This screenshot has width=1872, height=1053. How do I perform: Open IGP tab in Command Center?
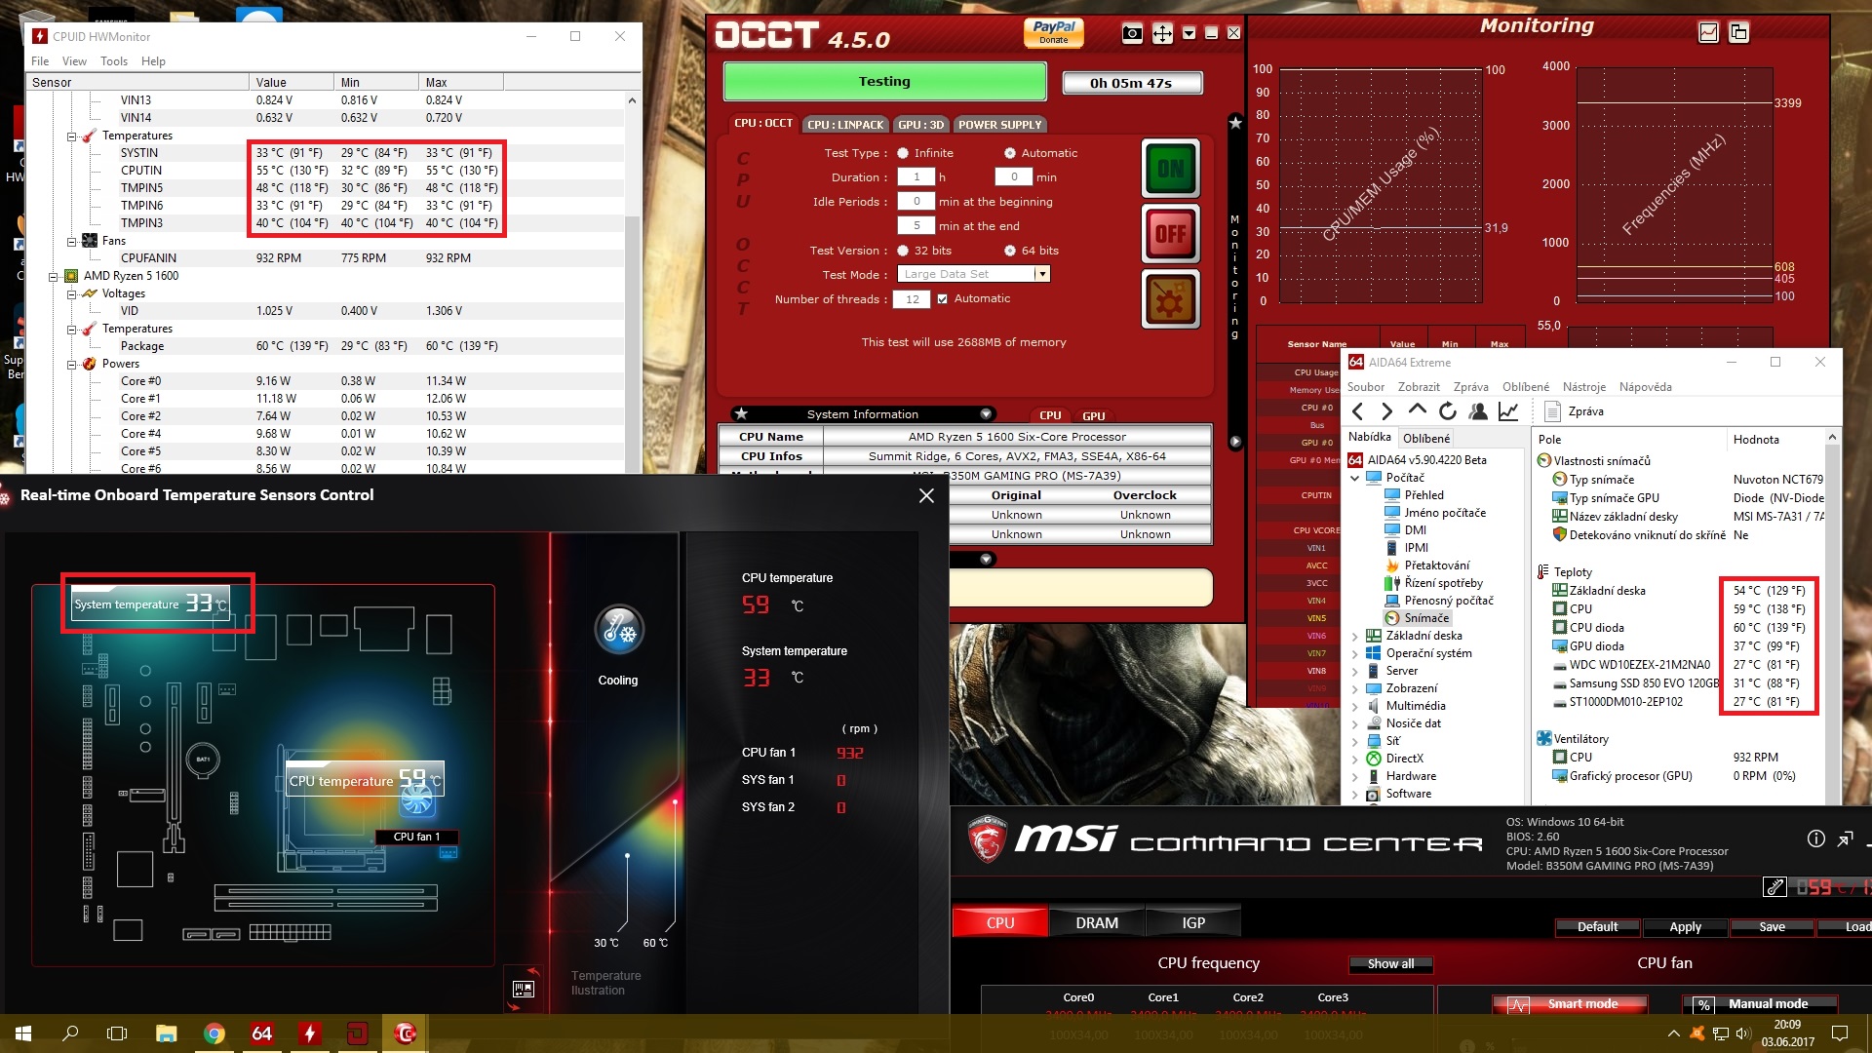coord(1193,923)
